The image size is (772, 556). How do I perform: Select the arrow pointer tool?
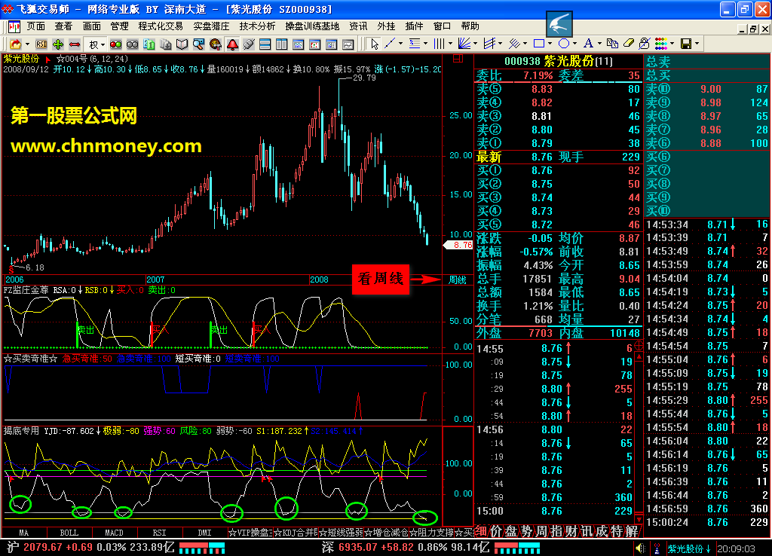(x=375, y=44)
